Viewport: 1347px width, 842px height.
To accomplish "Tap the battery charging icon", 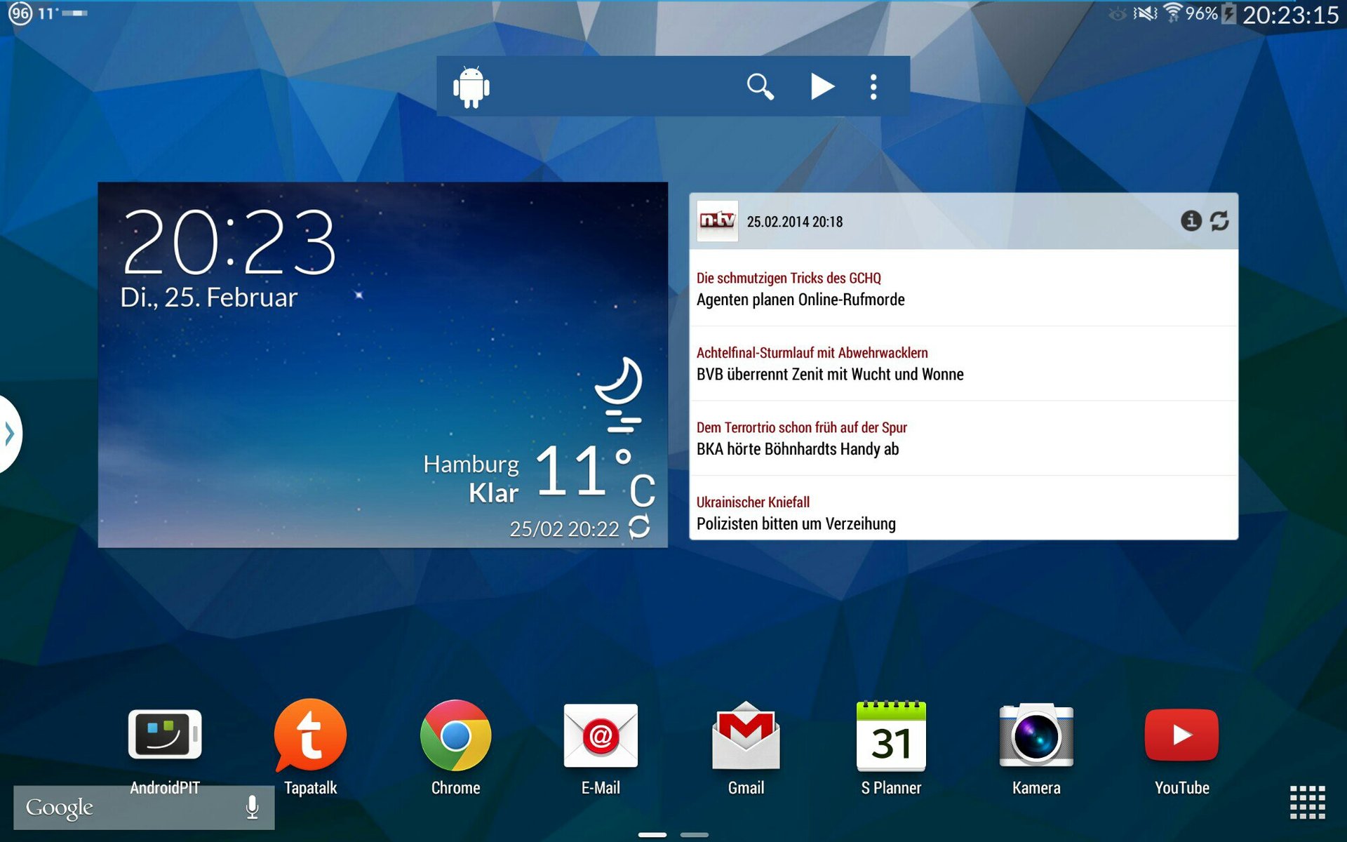I will [x=1228, y=13].
